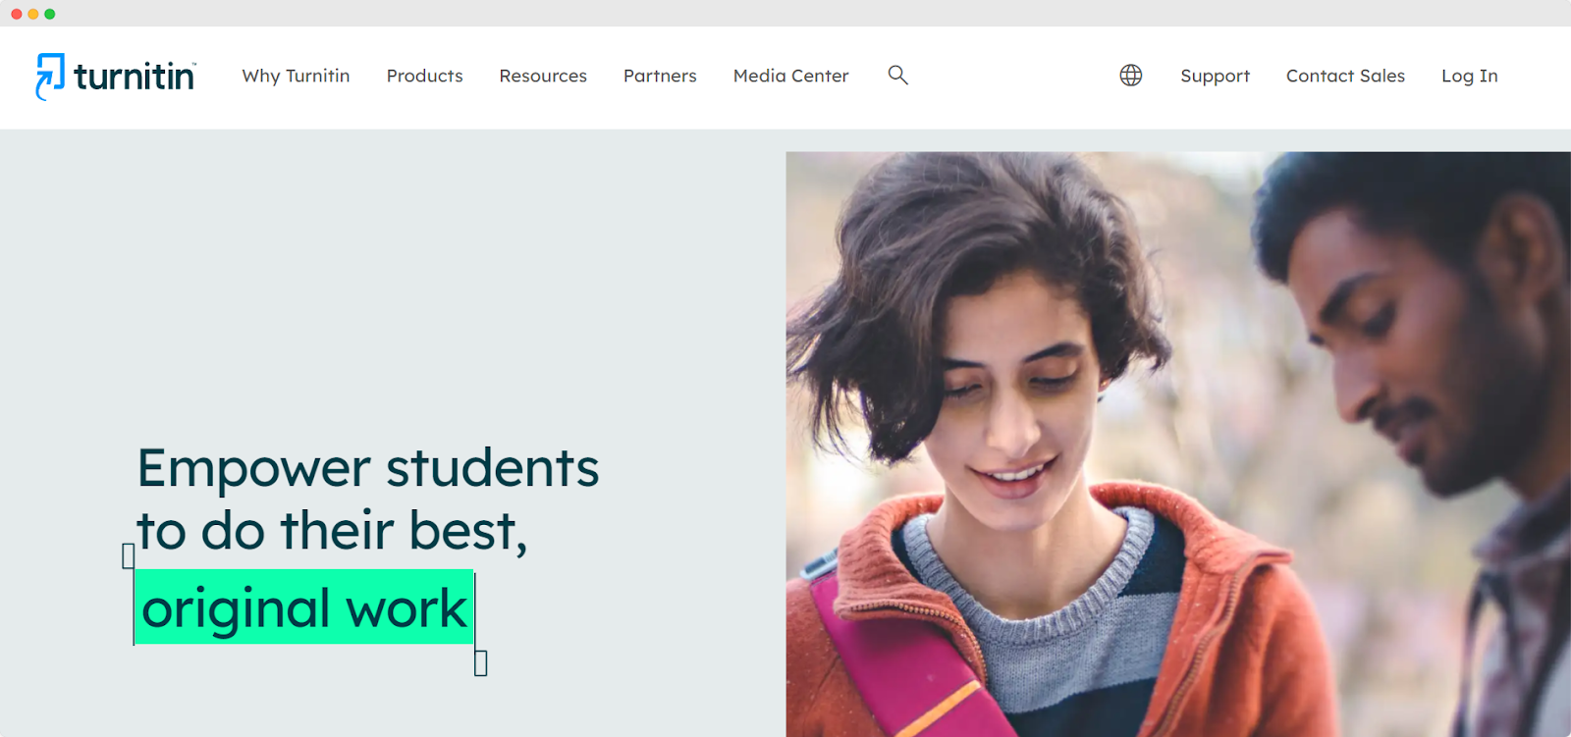Open the Media Center link
This screenshot has width=1571, height=737.
pos(790,76)
